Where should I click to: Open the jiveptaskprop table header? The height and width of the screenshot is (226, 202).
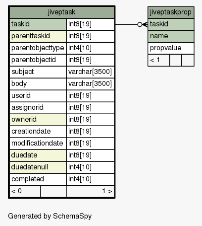coord(171,12)
